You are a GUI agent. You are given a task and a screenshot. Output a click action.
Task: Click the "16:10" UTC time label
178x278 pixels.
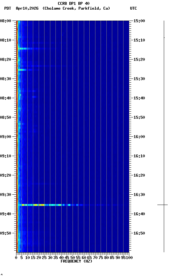[x=139, y=156]
